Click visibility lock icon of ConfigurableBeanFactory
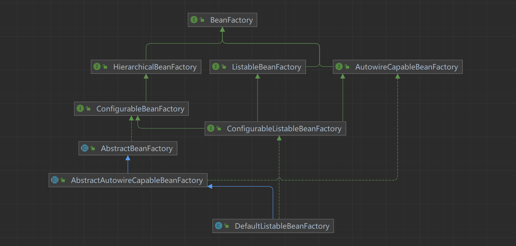The width and height of the screenshot is (516, 246). [88, 108]
